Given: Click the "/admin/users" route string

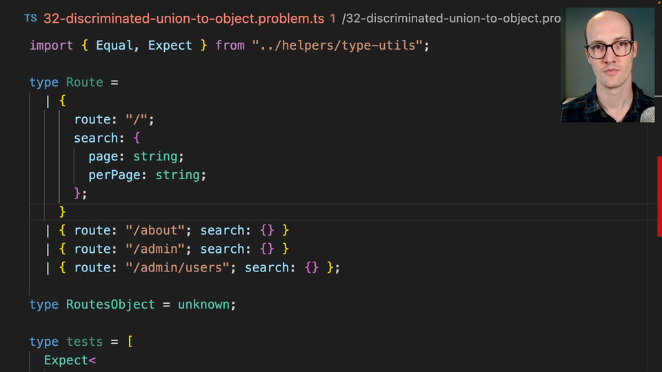Looking at the screenshot, I should (x=177, y=268).
